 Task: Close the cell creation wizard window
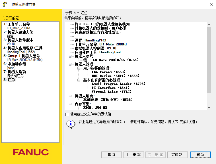[211, 4]
